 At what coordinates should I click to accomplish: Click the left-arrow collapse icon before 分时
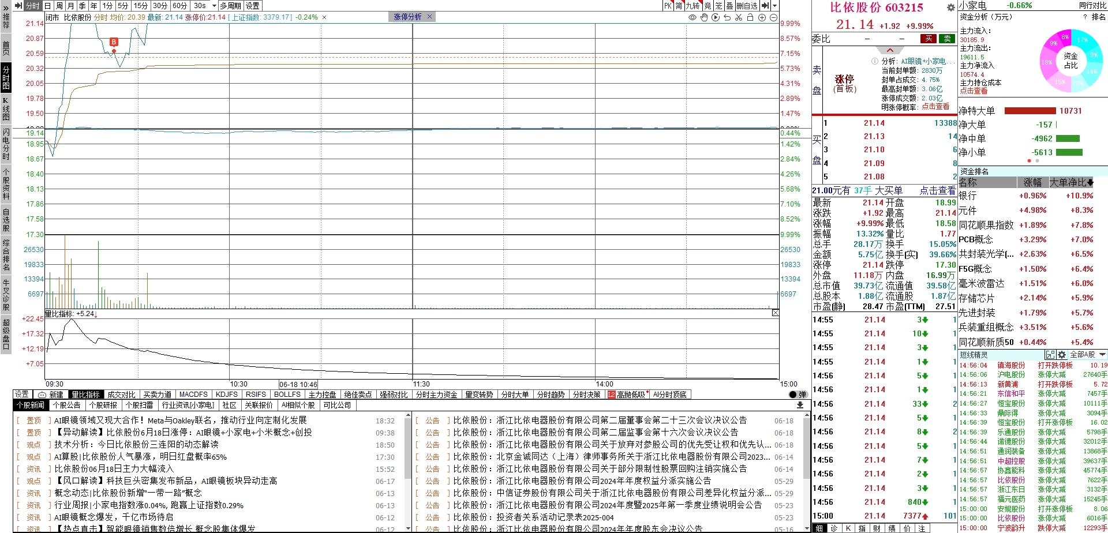click(18, 6)
